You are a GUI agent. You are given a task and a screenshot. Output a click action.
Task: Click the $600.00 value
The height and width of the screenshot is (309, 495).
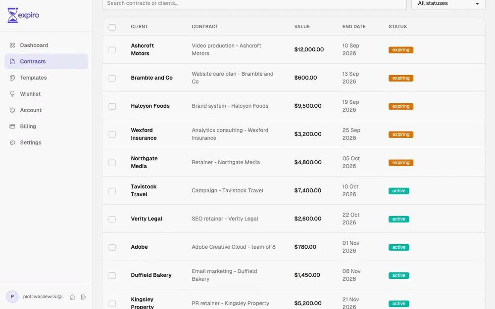pos(305,78)
